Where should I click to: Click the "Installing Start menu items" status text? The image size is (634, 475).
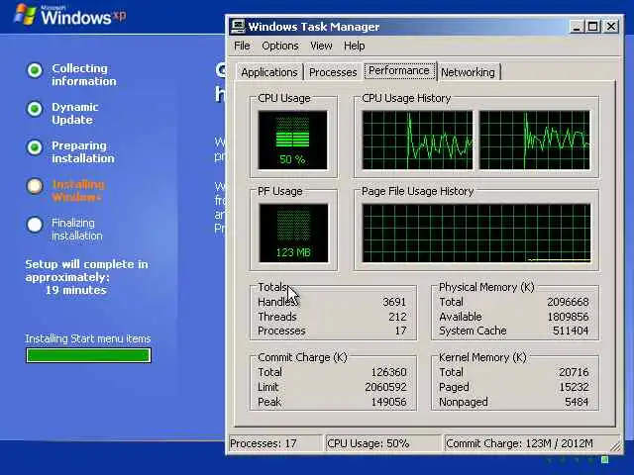(x=88, y=338)
